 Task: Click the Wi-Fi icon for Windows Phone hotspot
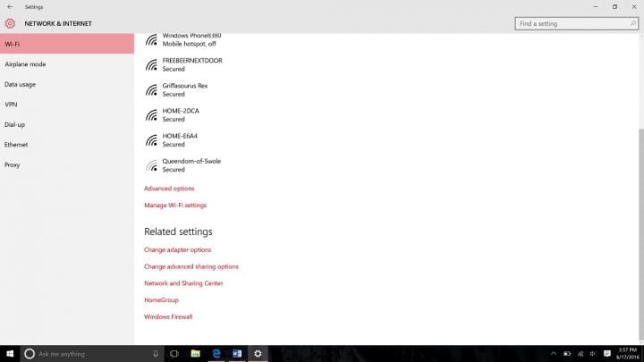[x=151, y=40]
